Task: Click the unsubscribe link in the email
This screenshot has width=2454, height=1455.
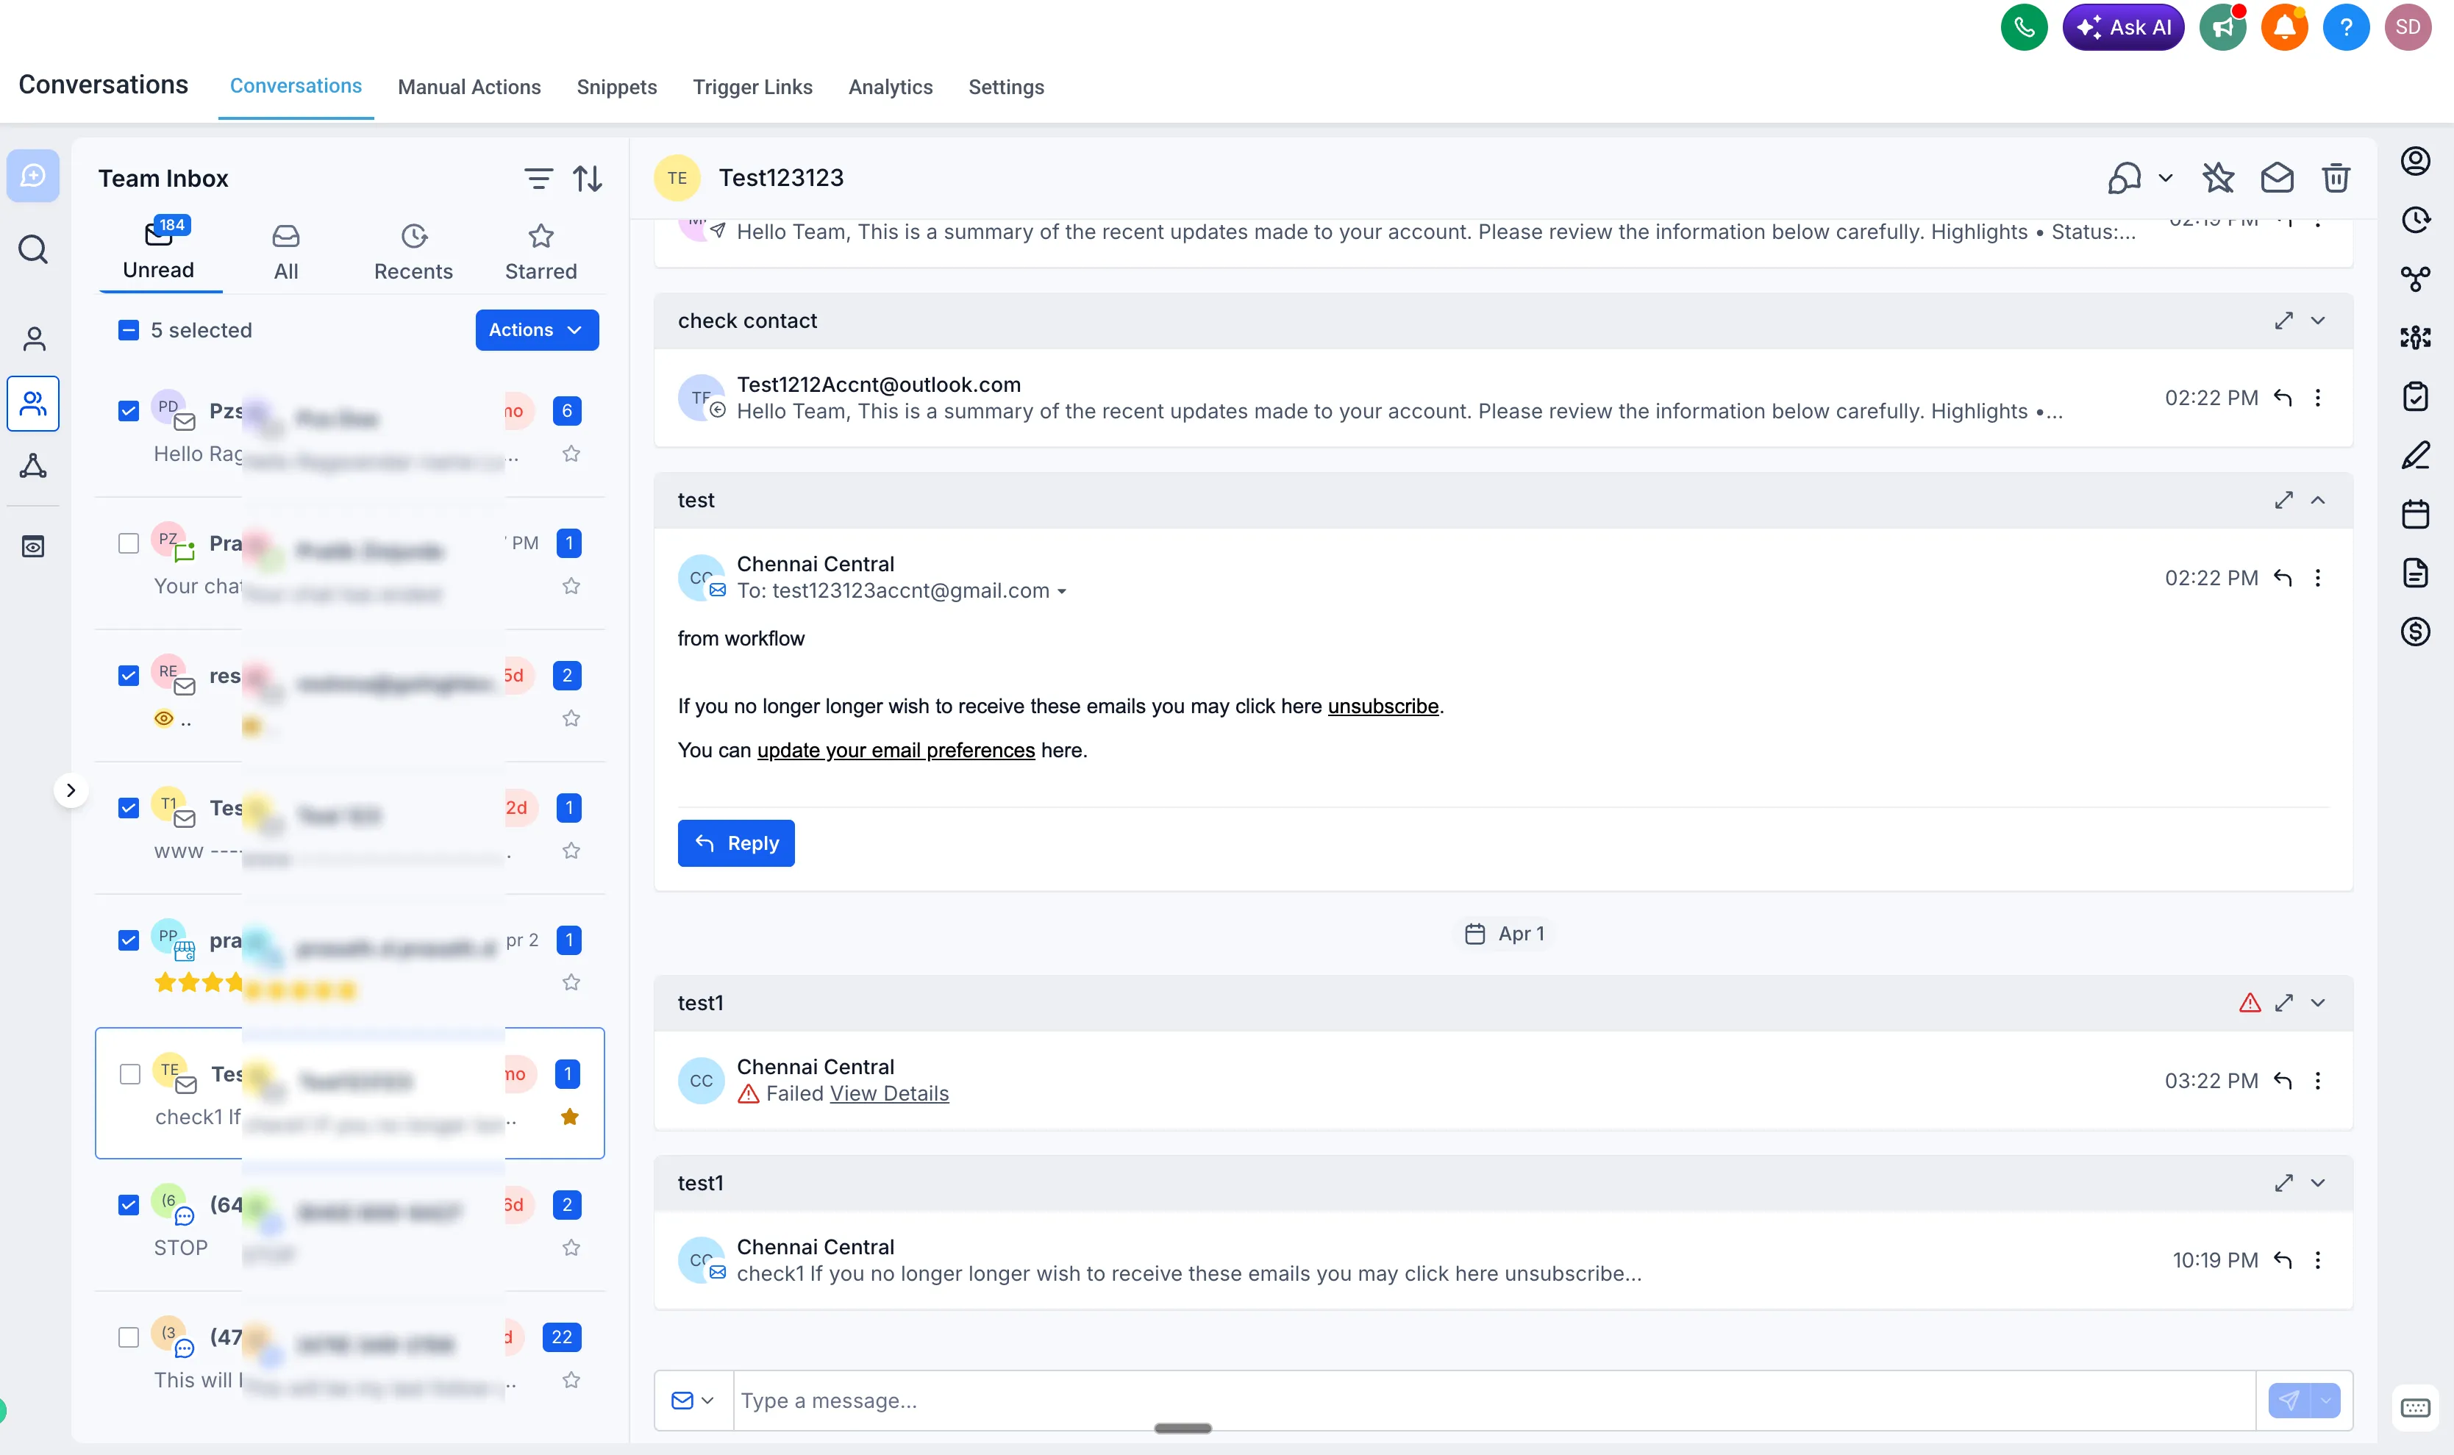Action: coord(1383,706)
